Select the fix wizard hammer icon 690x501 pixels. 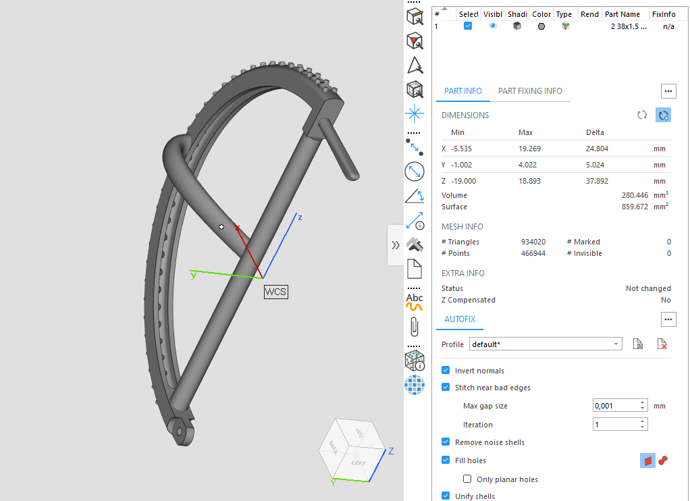[414, 244]
